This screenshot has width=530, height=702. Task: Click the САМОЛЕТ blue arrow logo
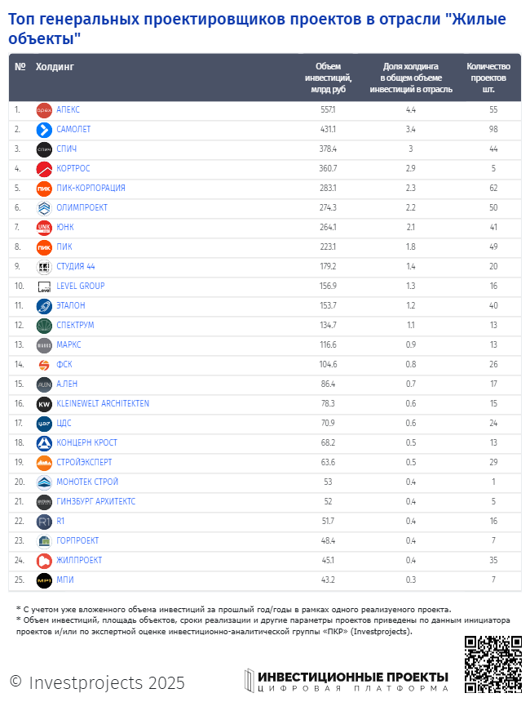tap(44, 130)
